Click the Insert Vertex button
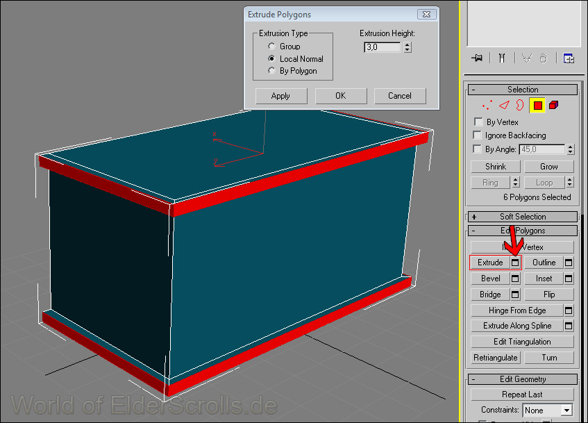588x423 pixels. pos(522,247)
